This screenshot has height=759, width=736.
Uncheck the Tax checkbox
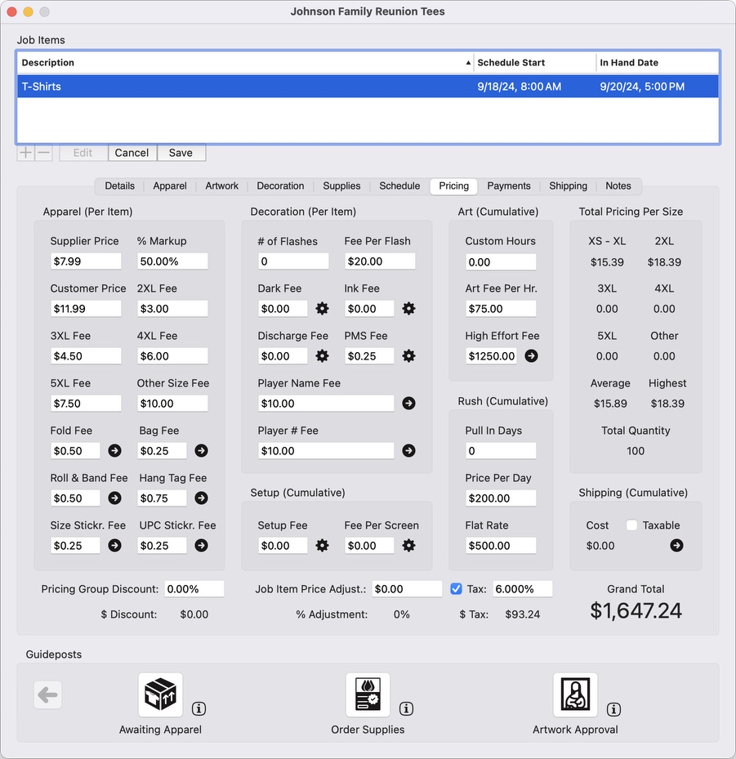point(457,589)
